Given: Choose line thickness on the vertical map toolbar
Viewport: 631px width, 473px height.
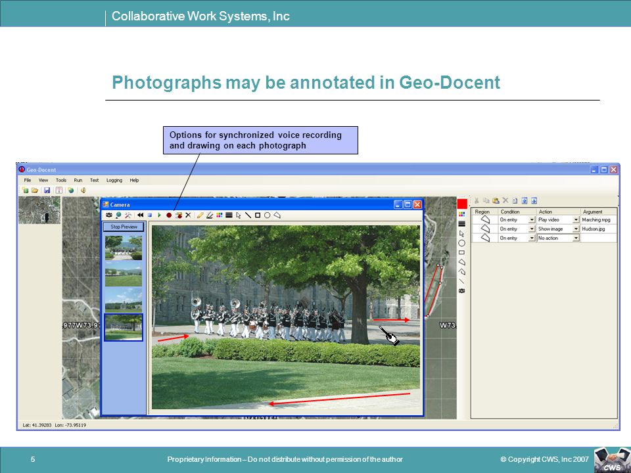Looking at the screenshot, I should pyautogui.click(x=462, y=223).
